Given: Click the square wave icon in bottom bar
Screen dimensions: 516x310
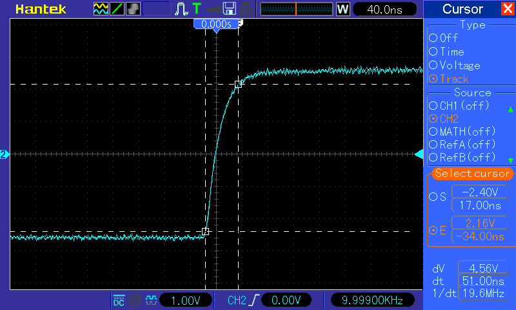Looking at the screenshot, I should coord(151,300).
